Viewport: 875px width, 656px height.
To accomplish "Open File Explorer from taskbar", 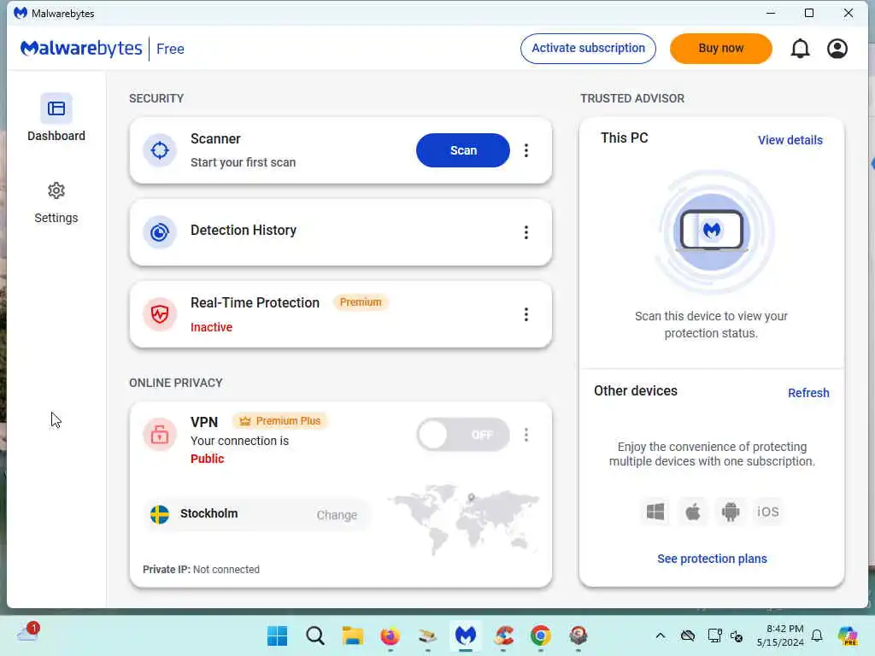I will (353, 635).
